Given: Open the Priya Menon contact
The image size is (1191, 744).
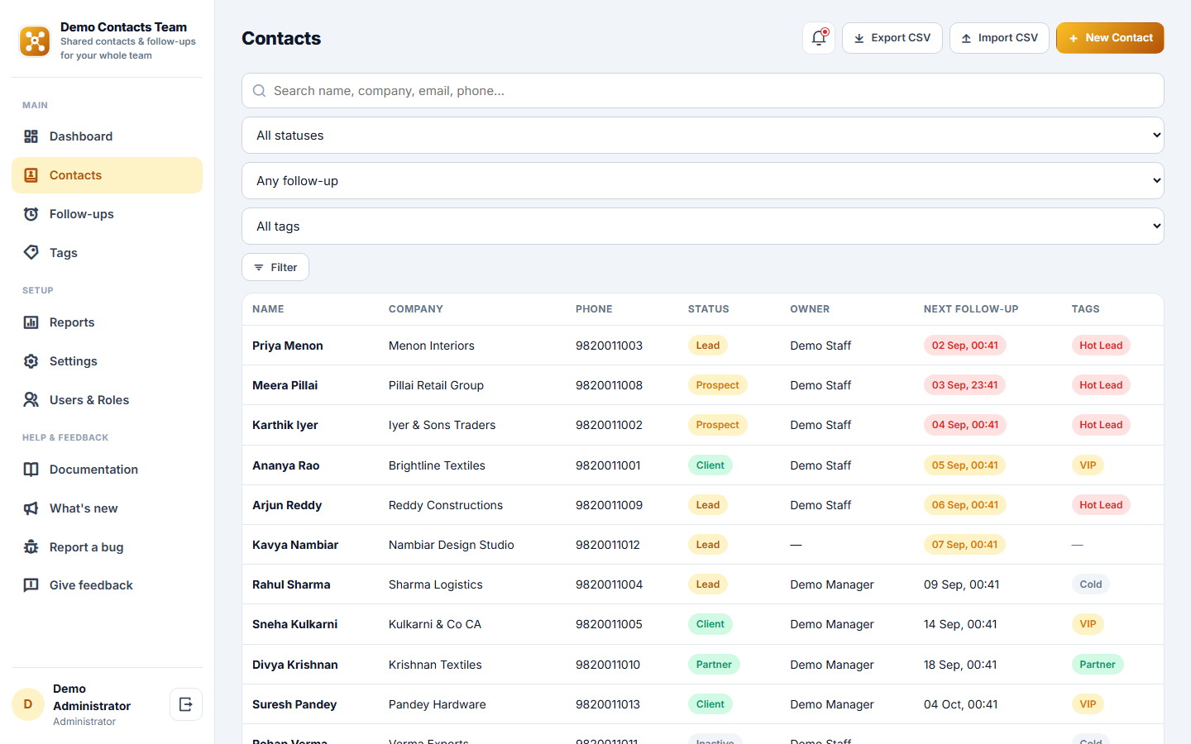Looking at the screenshot, I should point(288,346).
